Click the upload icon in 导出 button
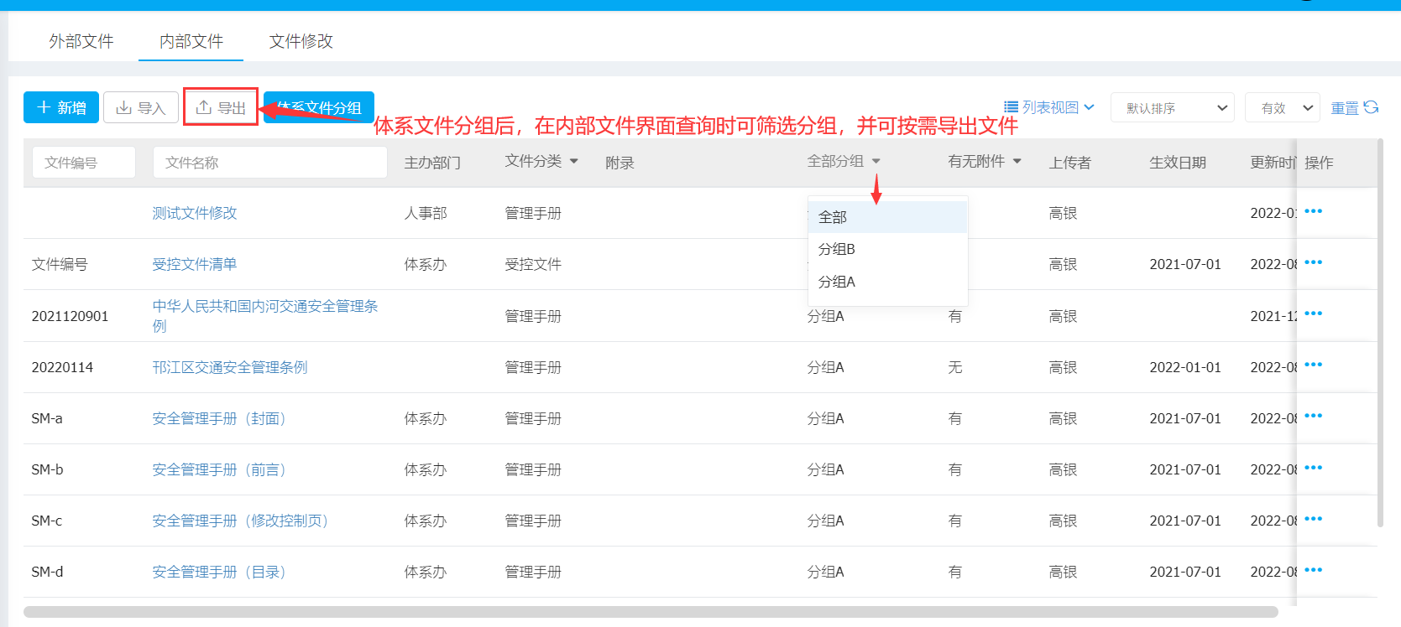Image resolution: width=1401 pixels, height=627 pixels. coord(203,107)
